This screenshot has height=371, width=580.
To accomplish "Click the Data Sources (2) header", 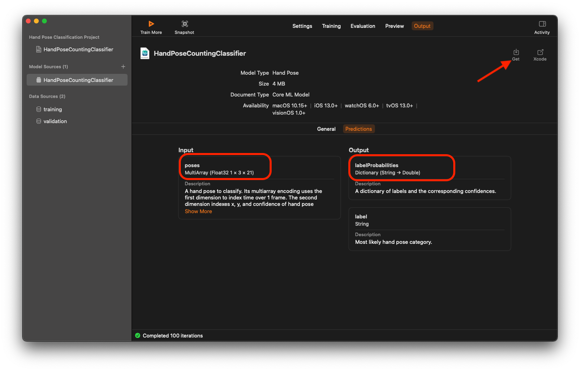I will 47,96.
